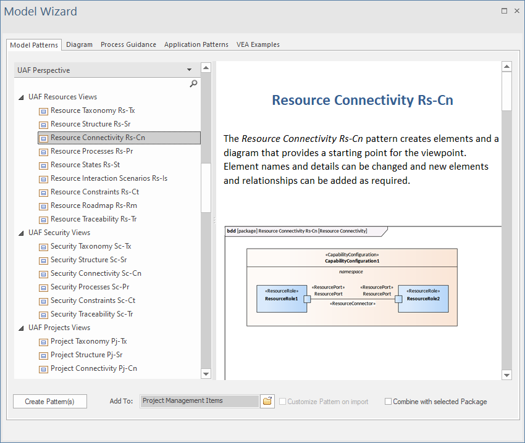Click the folder browse icon beside Add To
Viewport: 525px width, 443px height.
[267, 401]
